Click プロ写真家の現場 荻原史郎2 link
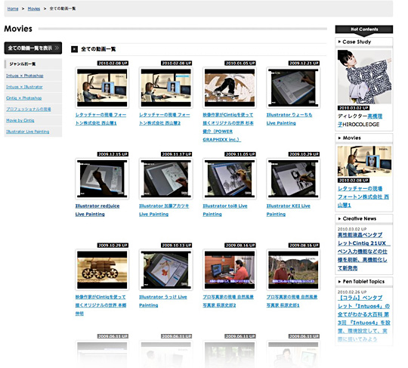Viewport: 408px width, 368px height. (228, 301)
